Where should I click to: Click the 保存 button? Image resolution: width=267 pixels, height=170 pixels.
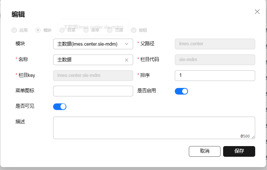point(239,151)
